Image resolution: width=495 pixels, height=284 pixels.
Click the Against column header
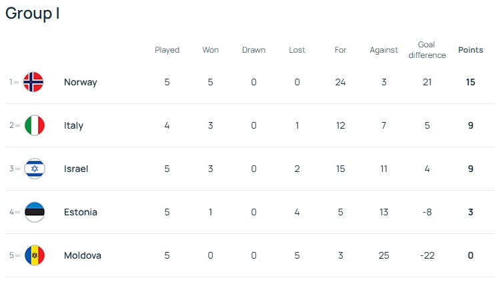pos(384,50)
